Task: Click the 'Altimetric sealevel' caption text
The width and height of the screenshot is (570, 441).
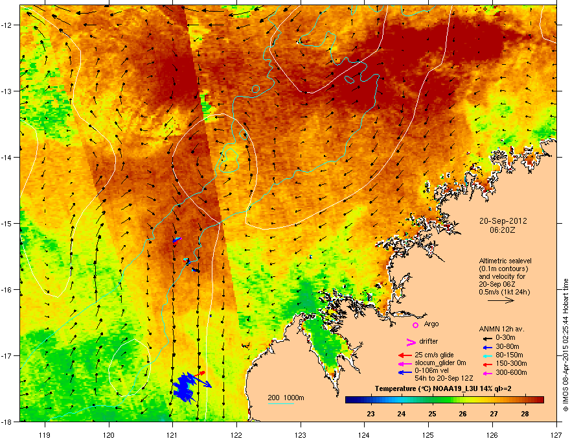Action: pyautogui.click(x=505, y=261)
